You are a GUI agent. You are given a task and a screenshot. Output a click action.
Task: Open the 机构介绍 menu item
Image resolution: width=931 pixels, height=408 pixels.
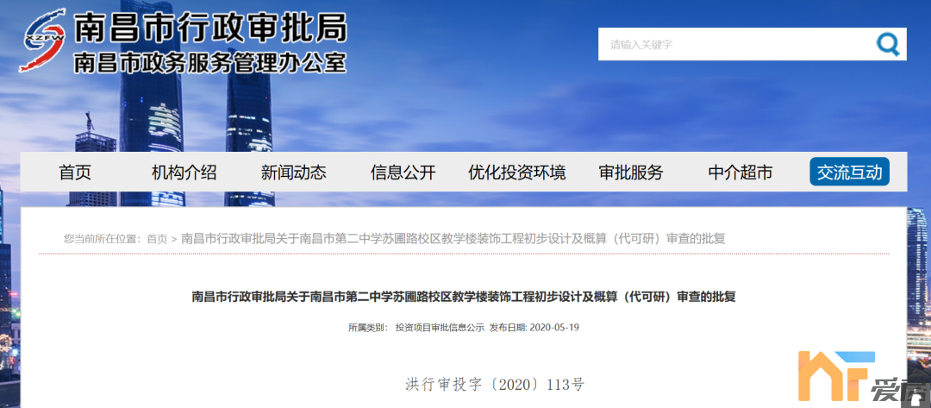[184, 173]
